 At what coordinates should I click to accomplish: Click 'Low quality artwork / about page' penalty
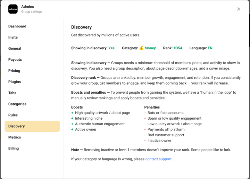click(174, 124)
